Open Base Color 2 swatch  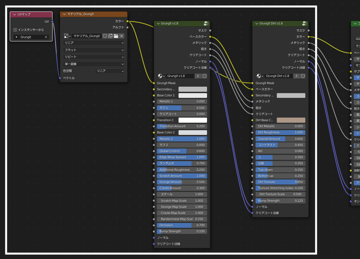(x=193, y=133)
